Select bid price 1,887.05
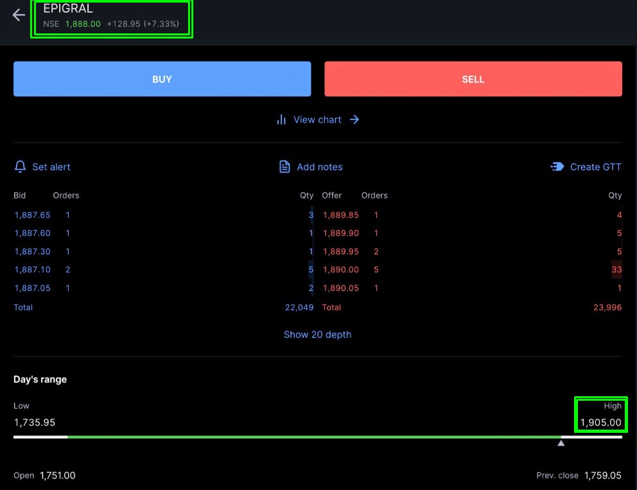This screenshot has height=490, width=637. point(33,288)
